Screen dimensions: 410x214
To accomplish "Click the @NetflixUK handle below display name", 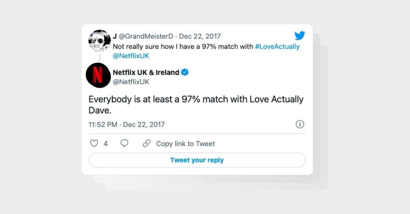I will [131, 82].
